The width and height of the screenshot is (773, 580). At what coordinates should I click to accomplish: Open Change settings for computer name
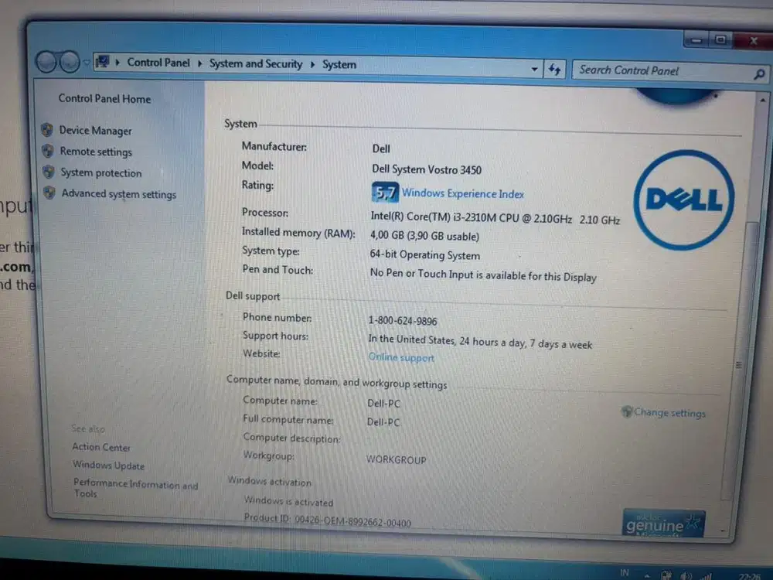pos(669,412)
